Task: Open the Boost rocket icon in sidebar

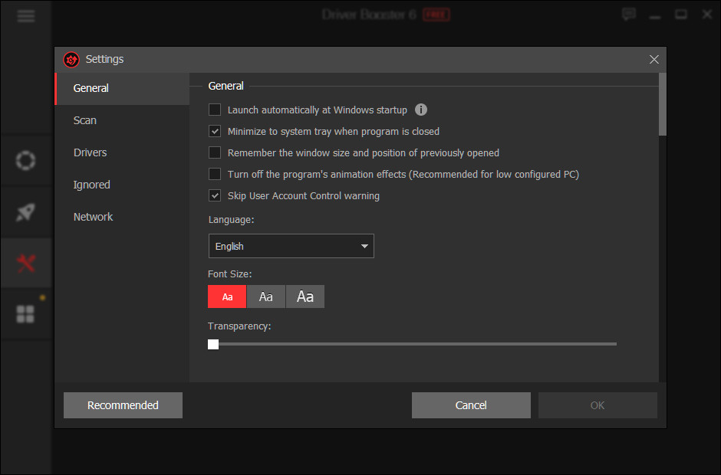Action: [26, 212]
